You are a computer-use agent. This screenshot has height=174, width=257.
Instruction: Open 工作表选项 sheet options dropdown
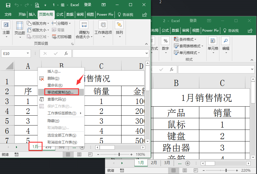tap(103, 29)
